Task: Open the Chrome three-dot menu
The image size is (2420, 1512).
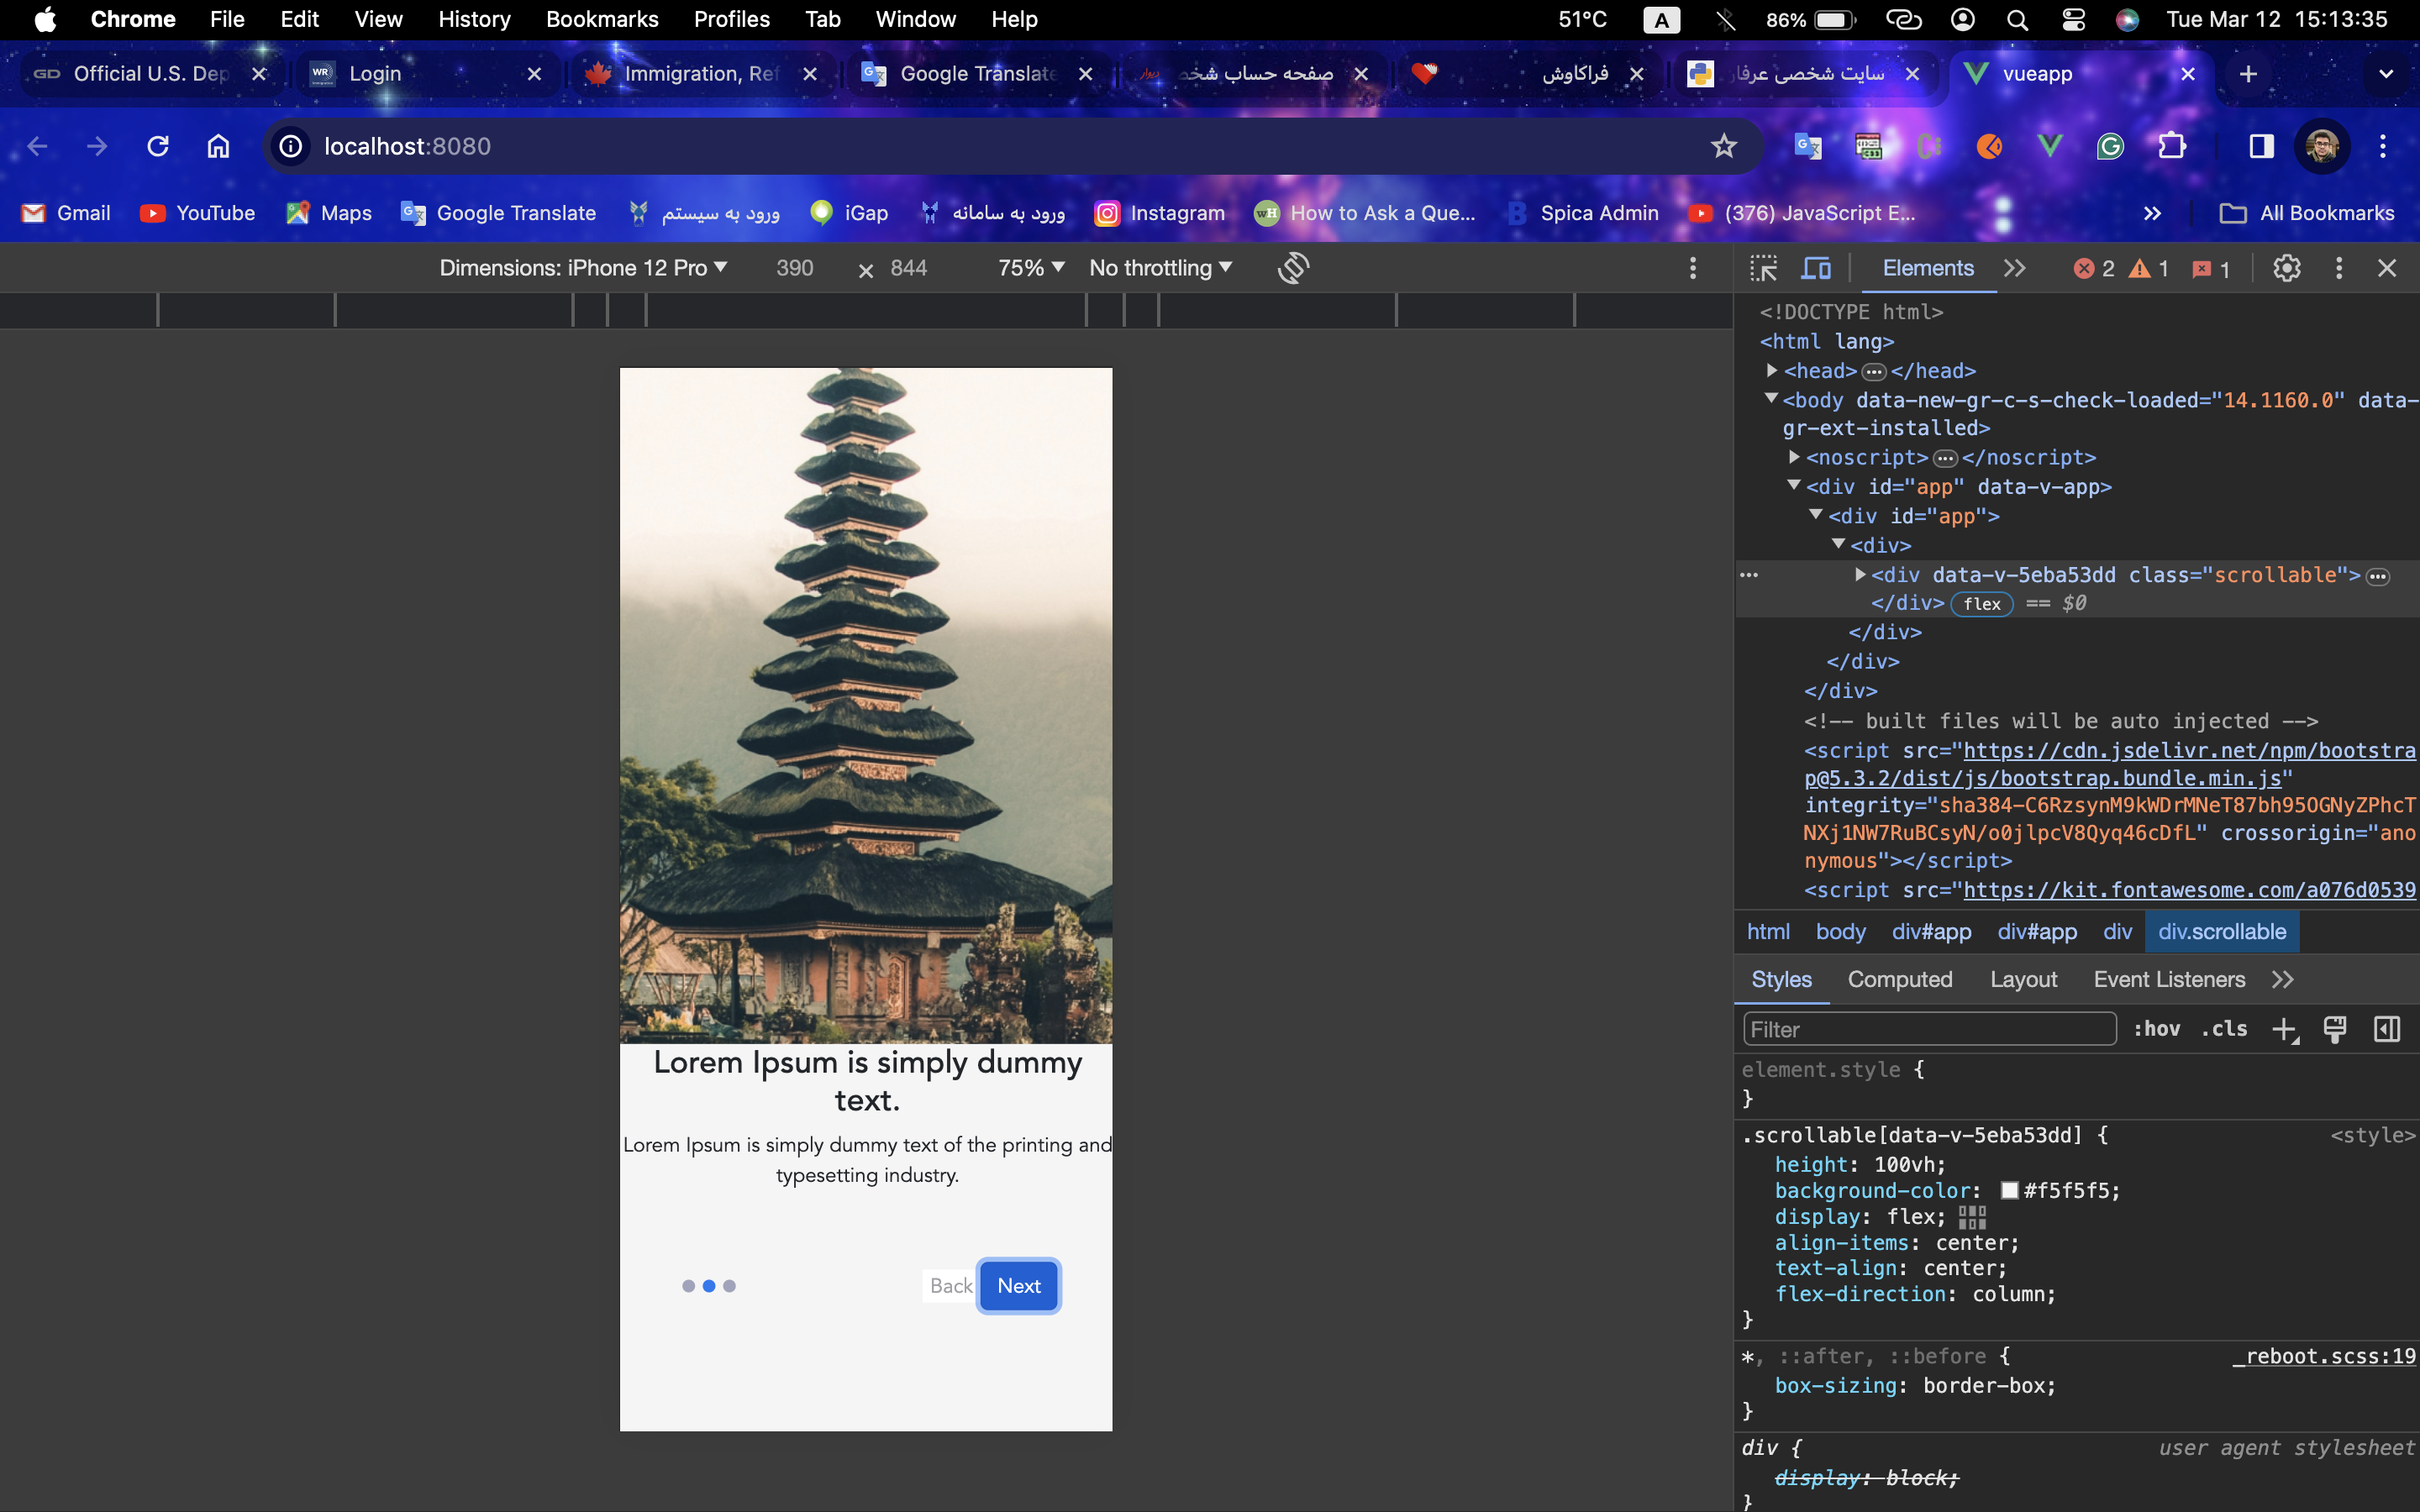Action: pos(2383,146)
